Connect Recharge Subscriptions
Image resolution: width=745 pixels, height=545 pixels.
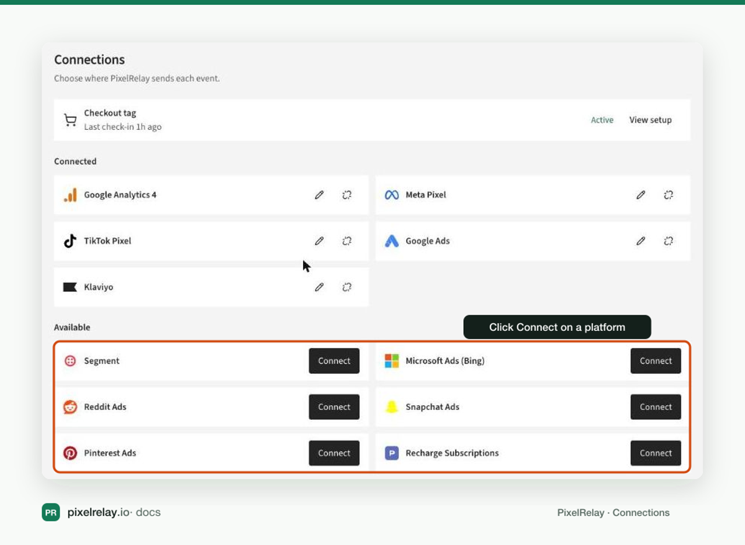click(x=656, y=453)
